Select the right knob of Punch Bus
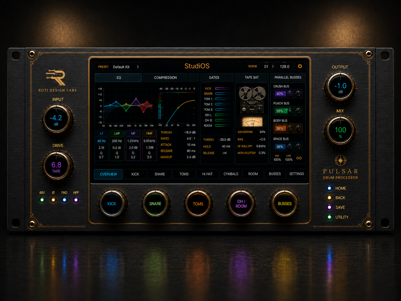Image resolution: width=401 pixels, height=301 pixels. [298, 111]
